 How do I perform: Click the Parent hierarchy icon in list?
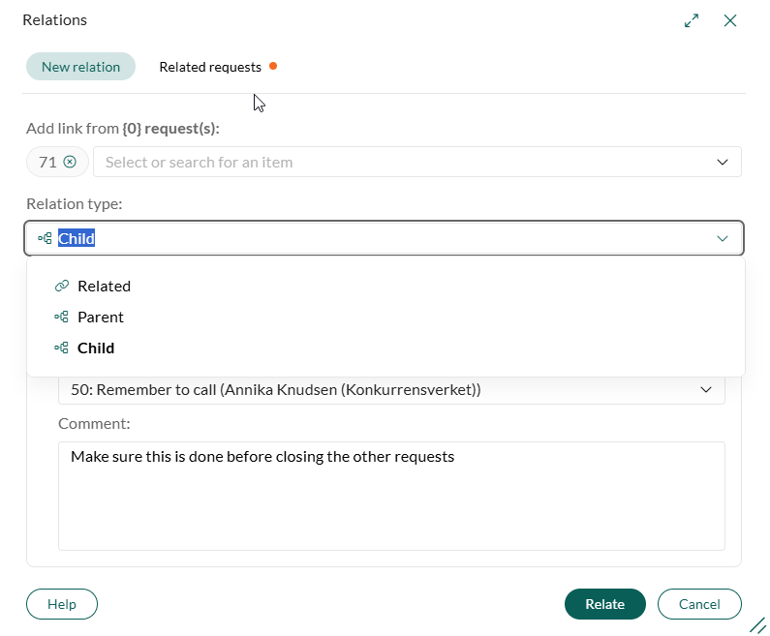pyautogui.click(x=62, y=317)
